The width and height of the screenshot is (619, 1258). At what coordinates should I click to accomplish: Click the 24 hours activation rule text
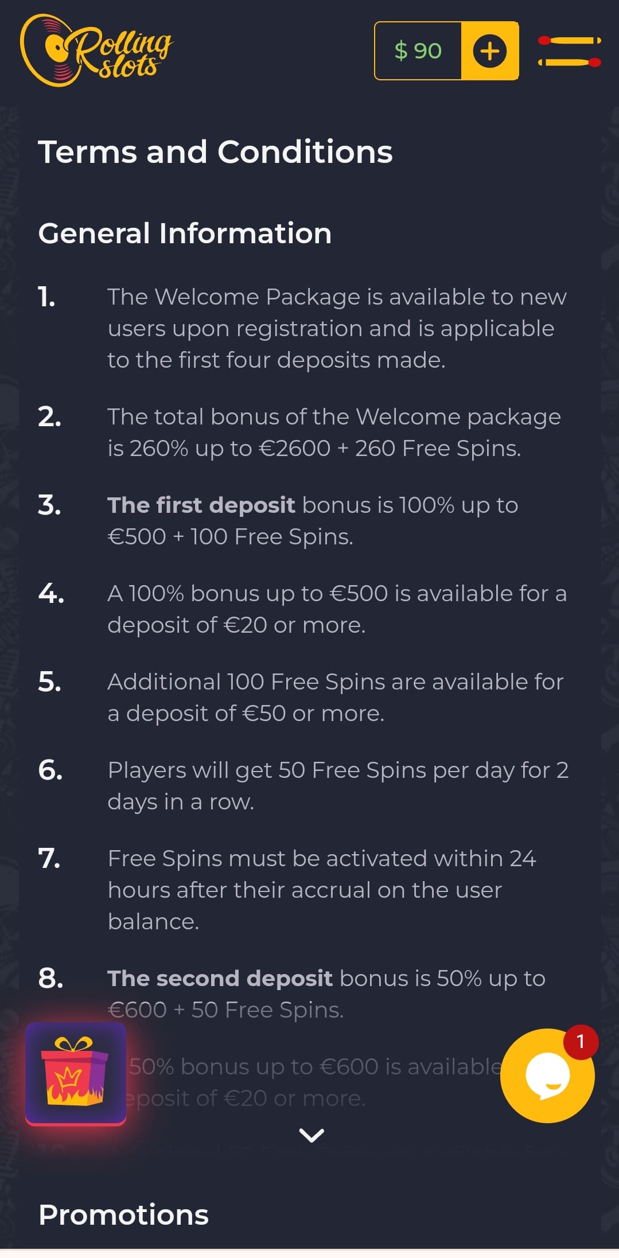click(x=321, y=890)
